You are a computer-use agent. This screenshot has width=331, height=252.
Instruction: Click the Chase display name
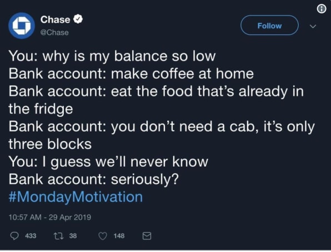55,19
